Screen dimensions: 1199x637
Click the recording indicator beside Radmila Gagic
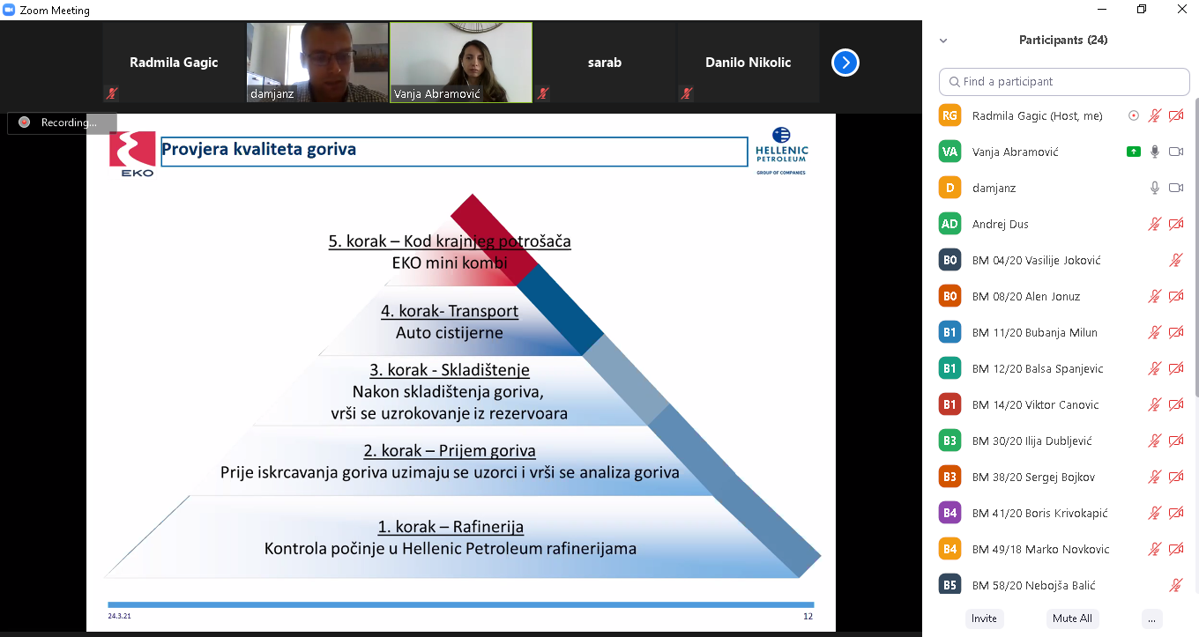1134,115
